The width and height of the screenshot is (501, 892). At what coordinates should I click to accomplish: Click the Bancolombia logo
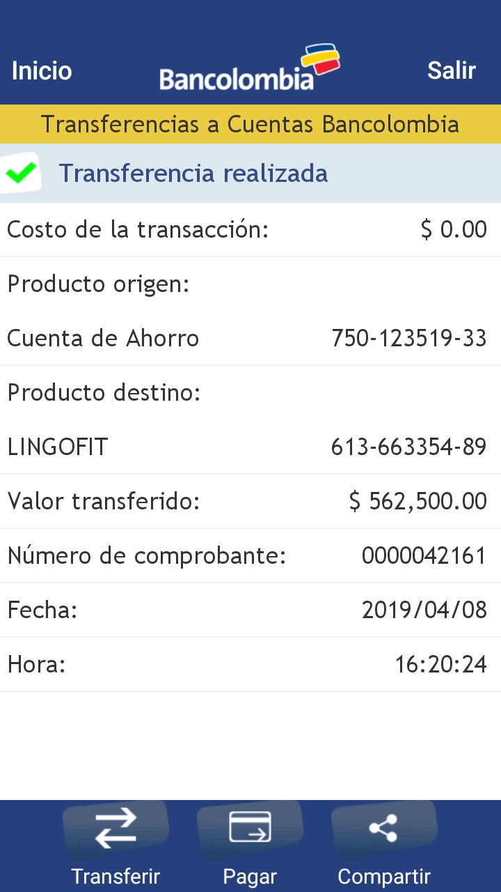[249, 70]
